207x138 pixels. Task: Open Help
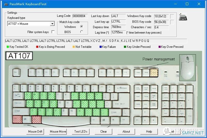pos(149,132)
